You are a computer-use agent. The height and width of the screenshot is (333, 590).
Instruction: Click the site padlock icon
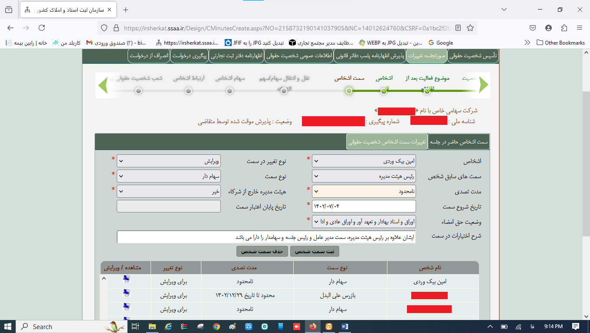(116, 28)
